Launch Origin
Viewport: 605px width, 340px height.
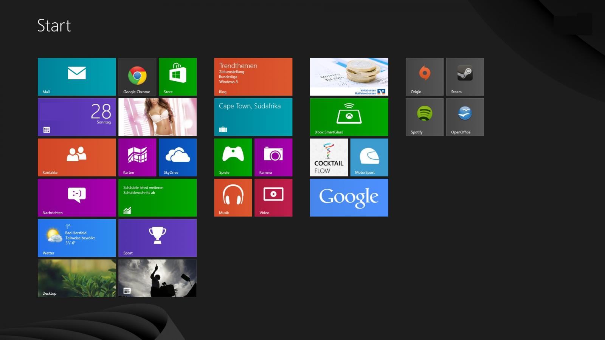click(x=425, y=77)
